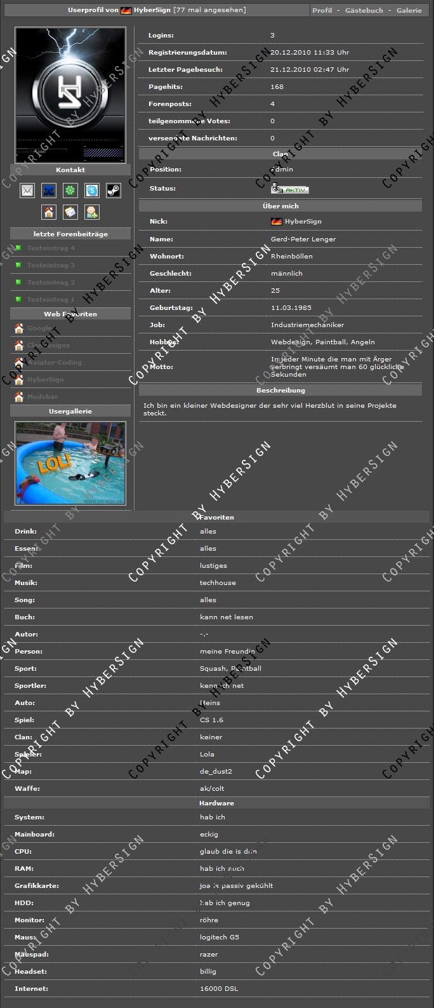The height and width of the screenshot is (1008, 434).
Task: Open the Galerie tab
Action: [x=409, y=10]
